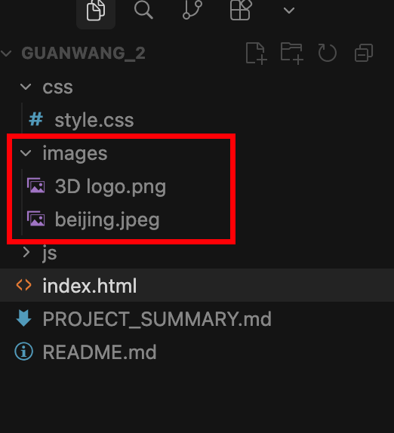Viewport: 394px width, 433px height.
Task: Click the New File icon
Action: 256,54
